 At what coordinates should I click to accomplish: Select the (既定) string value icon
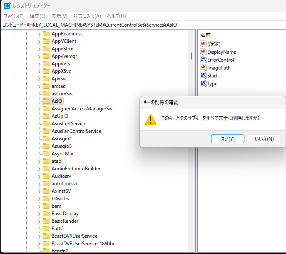(x=203, y=44)
